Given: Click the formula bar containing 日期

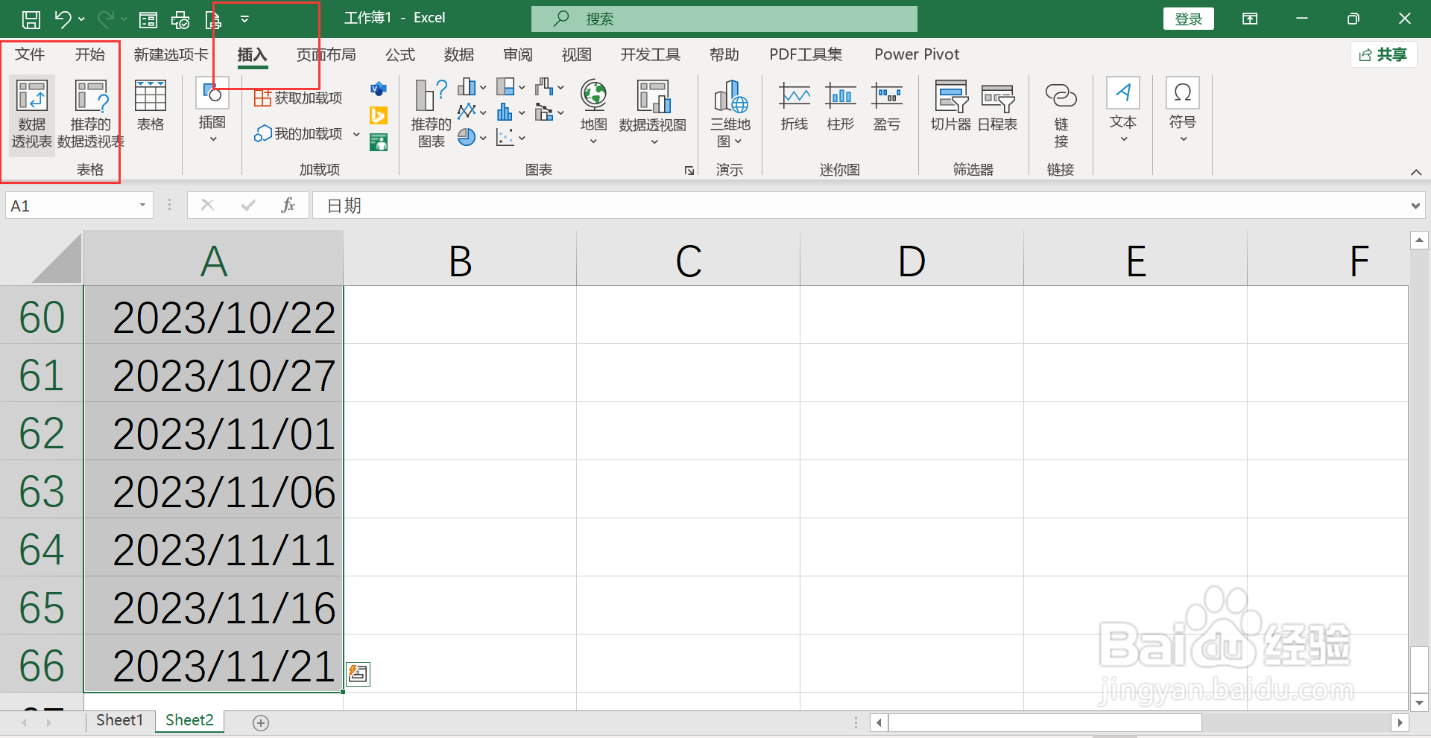Looking at the screenshot, I should tap(859, 206).
